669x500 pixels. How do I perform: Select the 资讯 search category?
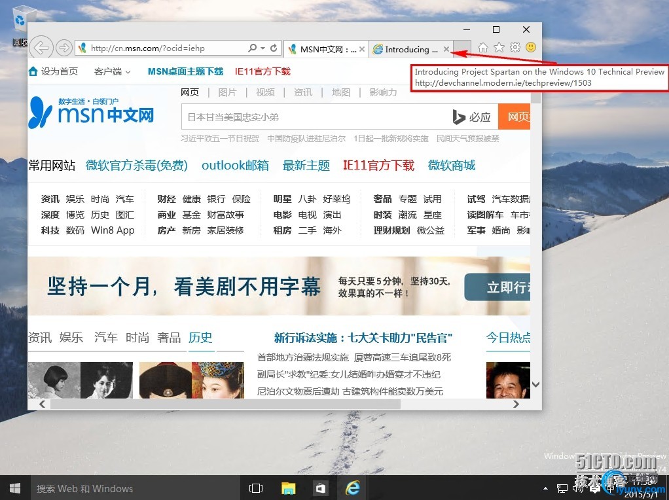303,92
